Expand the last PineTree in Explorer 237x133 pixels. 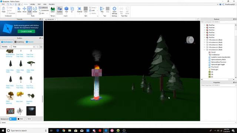point(204,37)
